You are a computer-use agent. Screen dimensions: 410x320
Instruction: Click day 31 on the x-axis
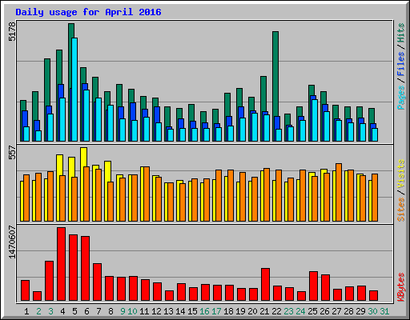(384, 311)
